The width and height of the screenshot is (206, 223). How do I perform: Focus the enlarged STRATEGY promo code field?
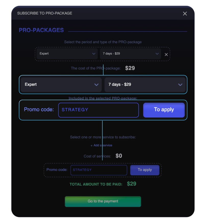[x=98, y=110]
